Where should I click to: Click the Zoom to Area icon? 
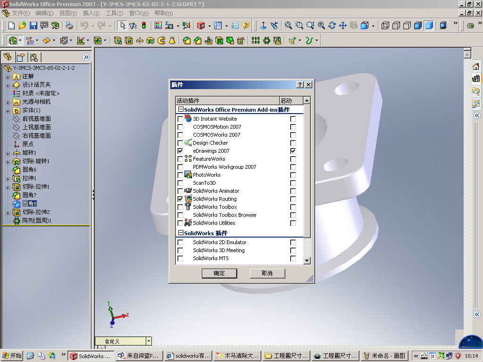(x=299, y=25)
